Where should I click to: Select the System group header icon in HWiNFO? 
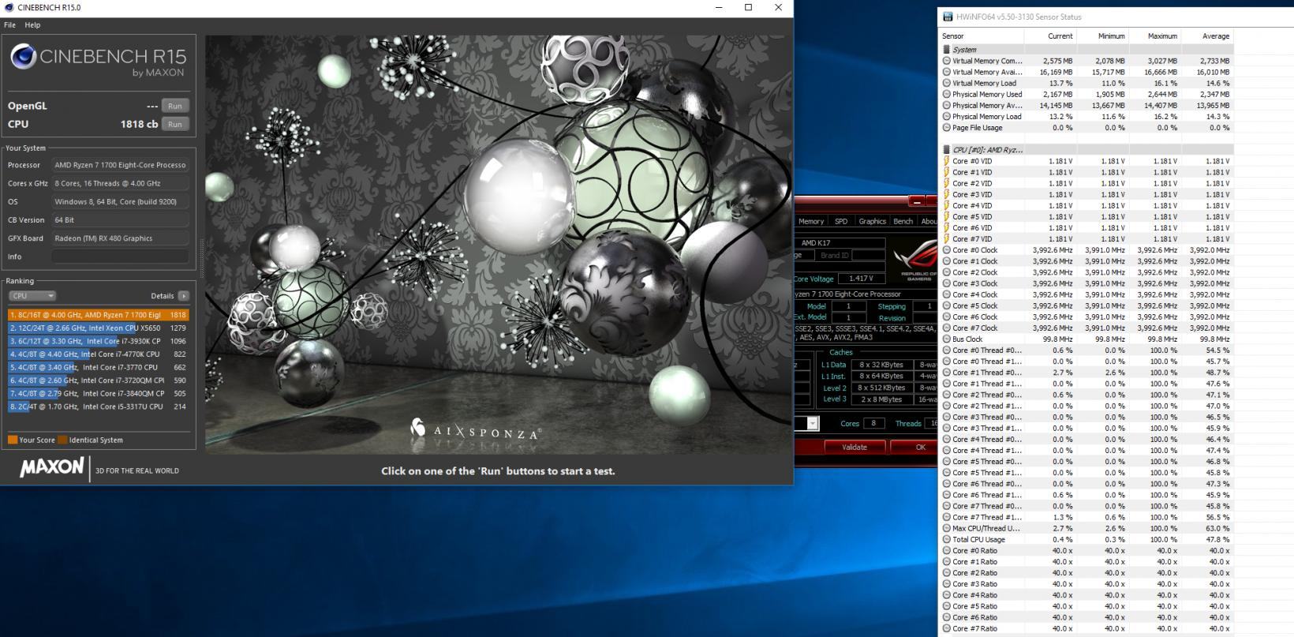click(x=947, y=50)
